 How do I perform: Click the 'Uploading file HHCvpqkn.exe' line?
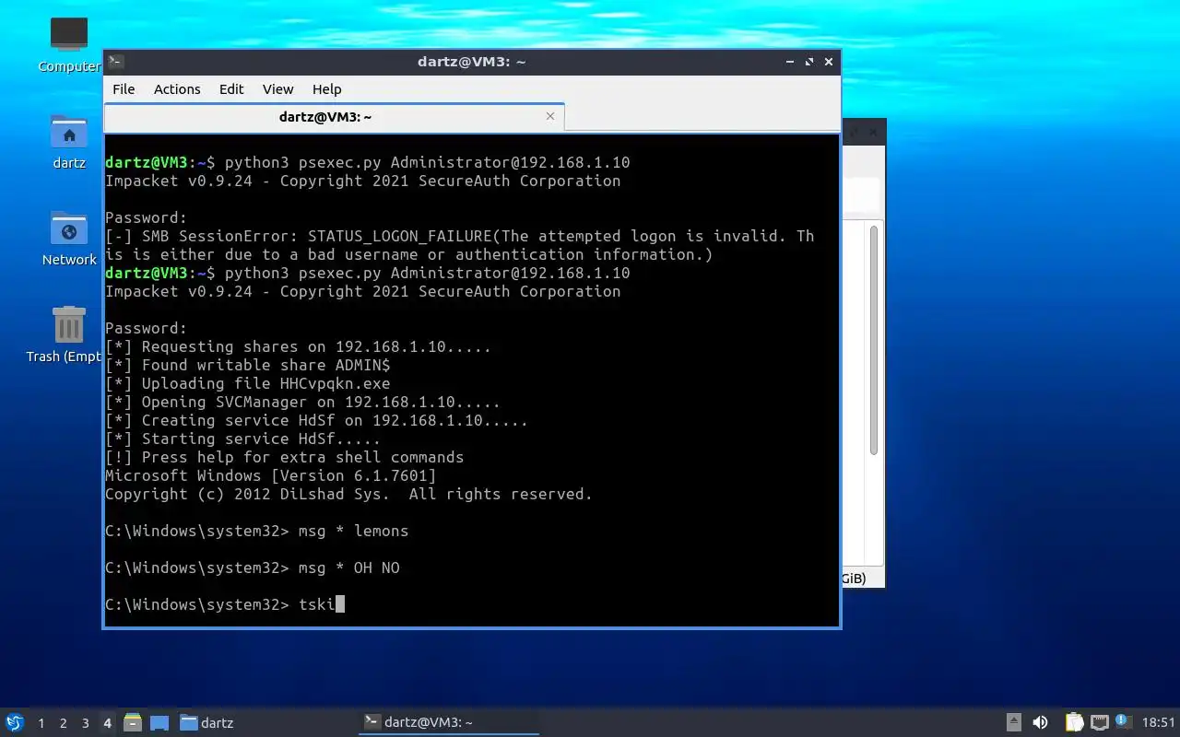tap(247, 384)
